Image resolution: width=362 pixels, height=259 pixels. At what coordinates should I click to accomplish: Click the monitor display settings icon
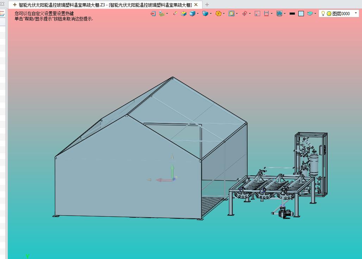(x=279, y=14)
